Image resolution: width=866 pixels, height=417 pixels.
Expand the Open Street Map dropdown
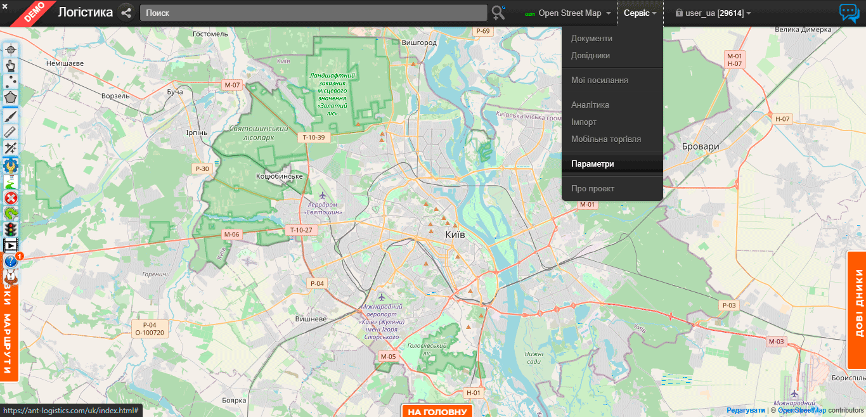click(568, 13)
